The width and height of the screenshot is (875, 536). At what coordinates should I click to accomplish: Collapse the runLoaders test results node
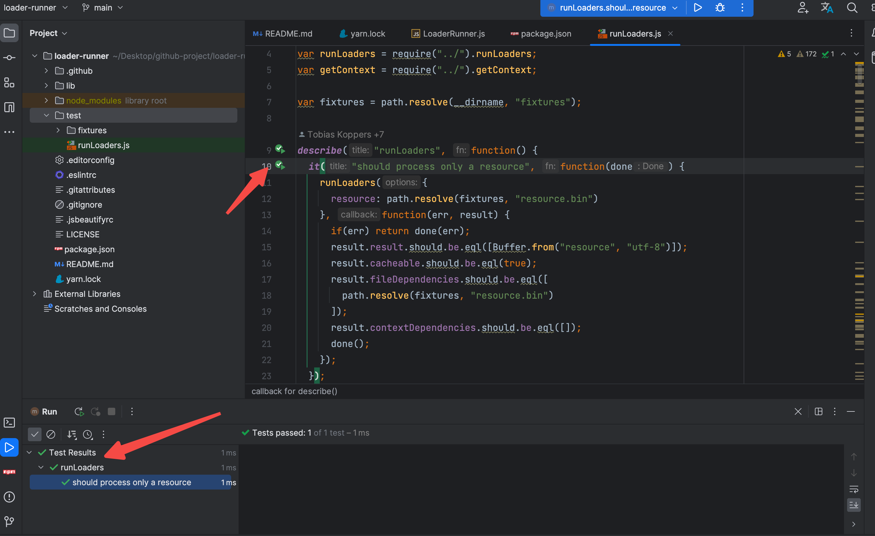coord(41,468)
